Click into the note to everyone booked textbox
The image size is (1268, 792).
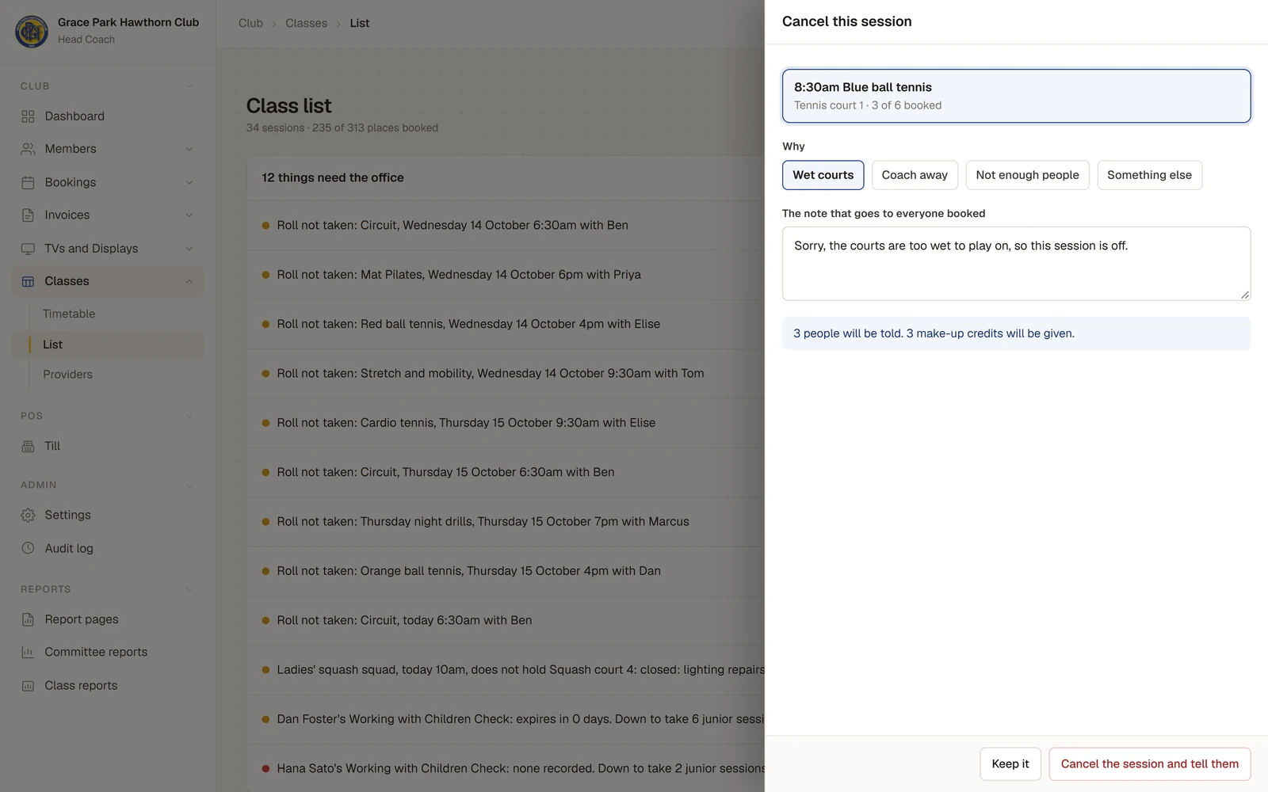1016,264
